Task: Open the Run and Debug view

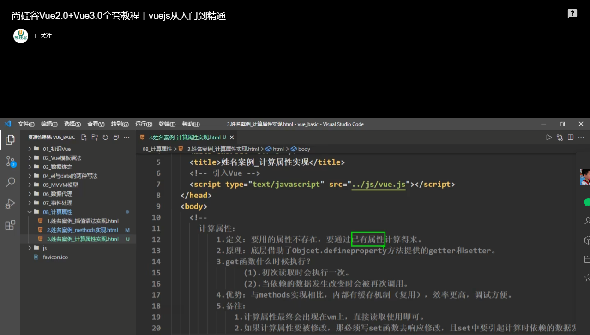Action: point(10,203)
